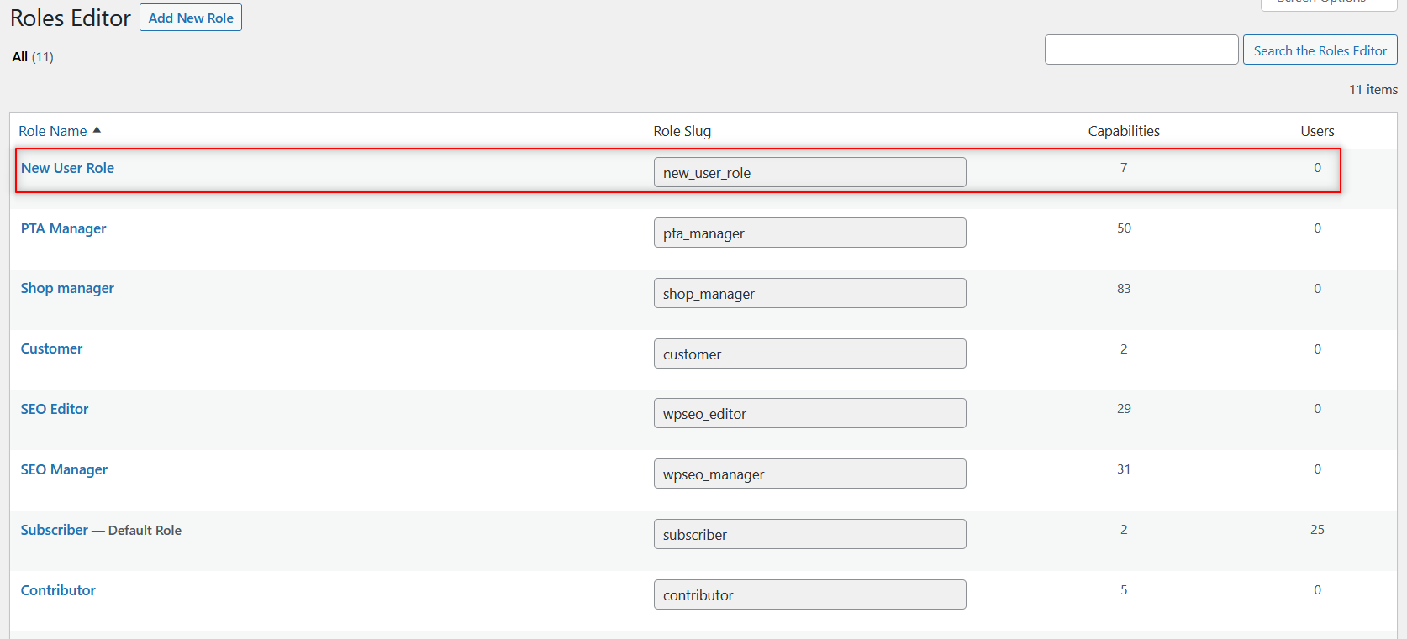Select the All (11) filter link

pyautogui.click(x=33, y=56)
